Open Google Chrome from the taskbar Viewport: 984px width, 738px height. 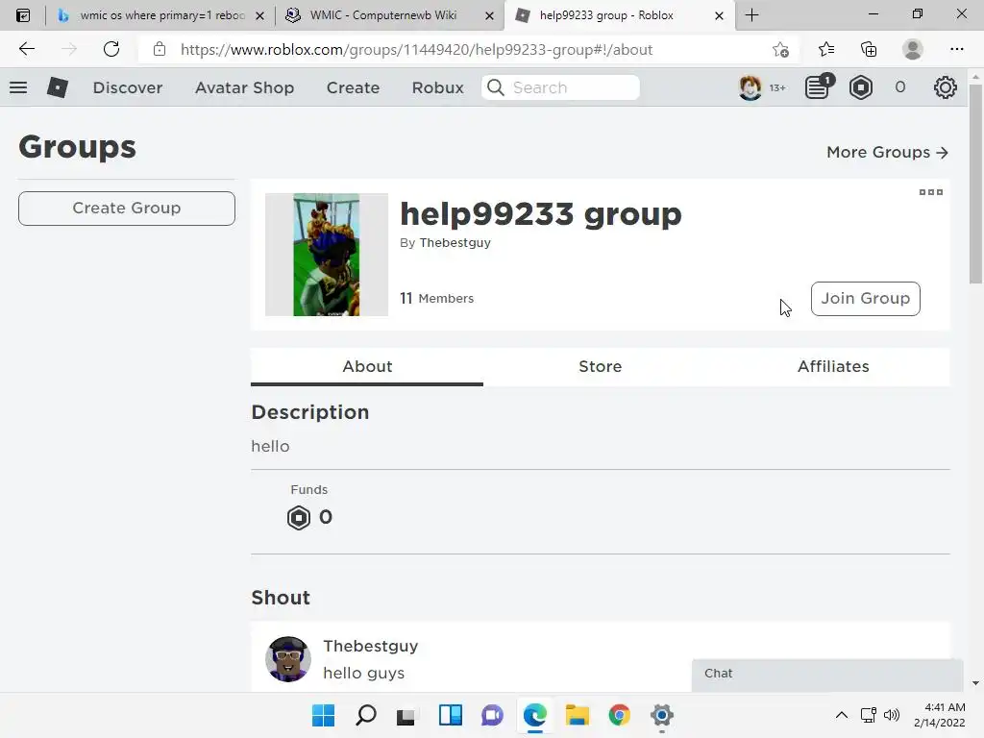(619, 715)
